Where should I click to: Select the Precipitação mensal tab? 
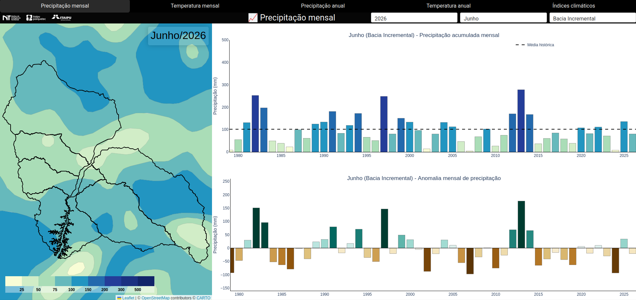(65, 6)
